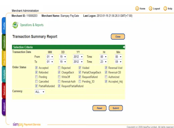Check the Cancelled order status
The image size is (174, 128).
point(36,82)
